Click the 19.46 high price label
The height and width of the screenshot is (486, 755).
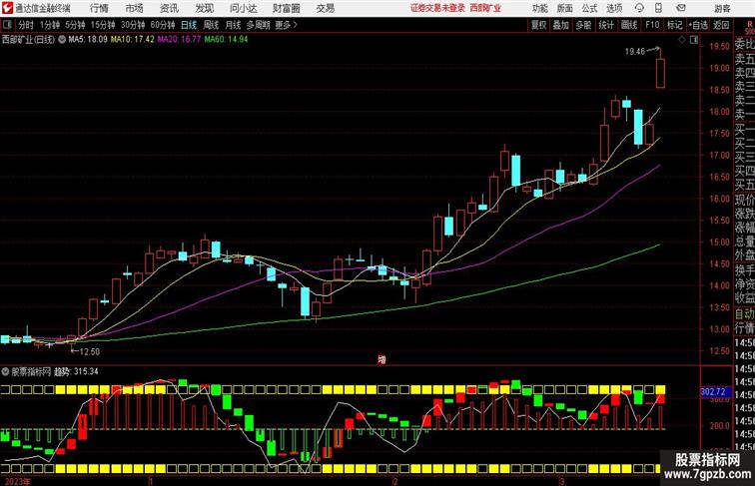(634, 52)
